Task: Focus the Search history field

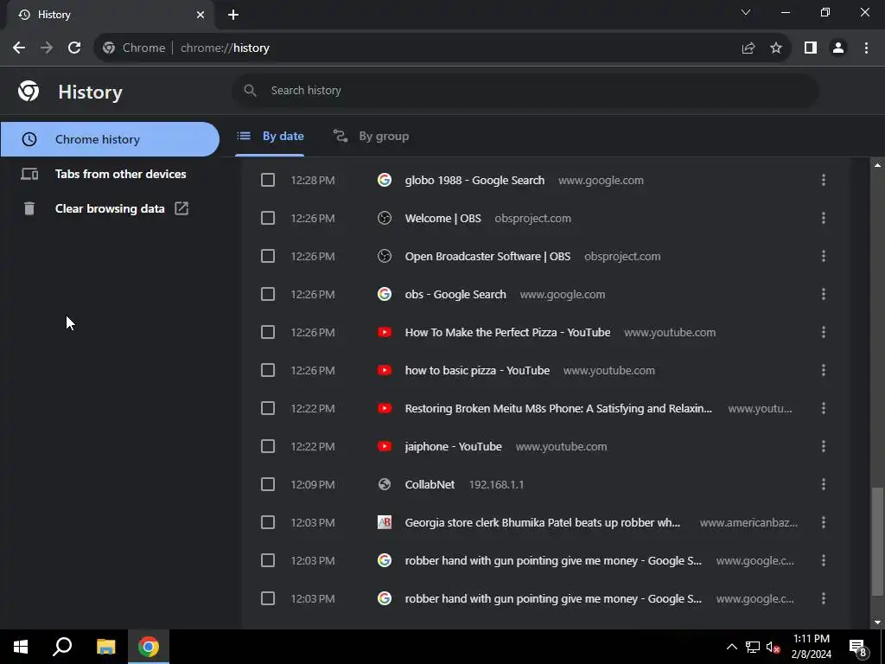Action: pyautogui.click(x=525, y=90)
